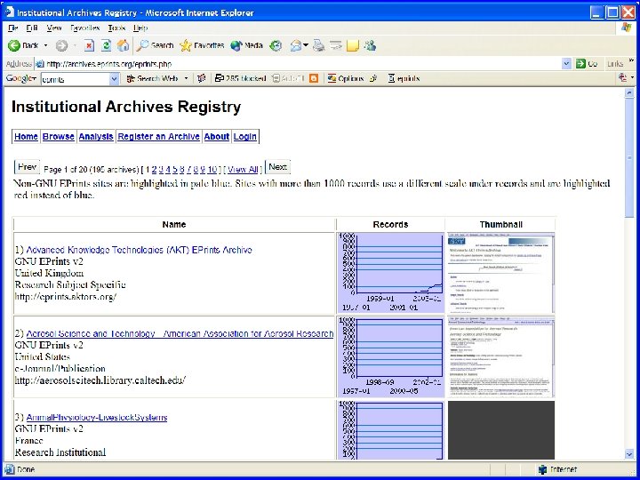
Task: Click the Mail envelope icon
Action: coord(296,45)
